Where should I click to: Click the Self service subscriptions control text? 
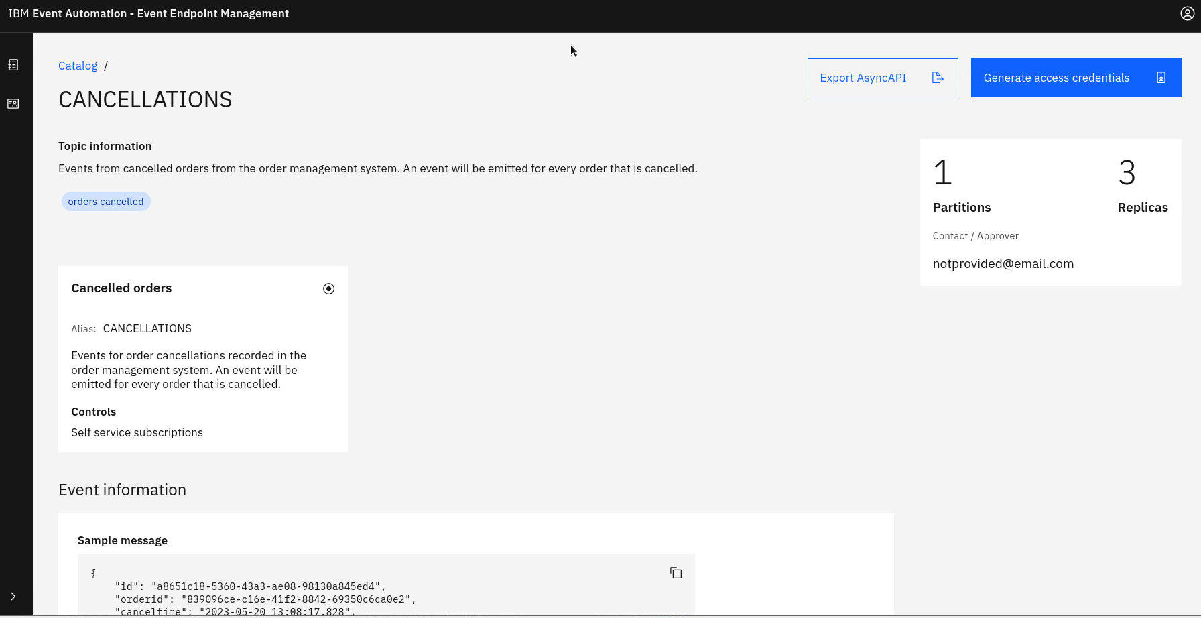point(137,433)
